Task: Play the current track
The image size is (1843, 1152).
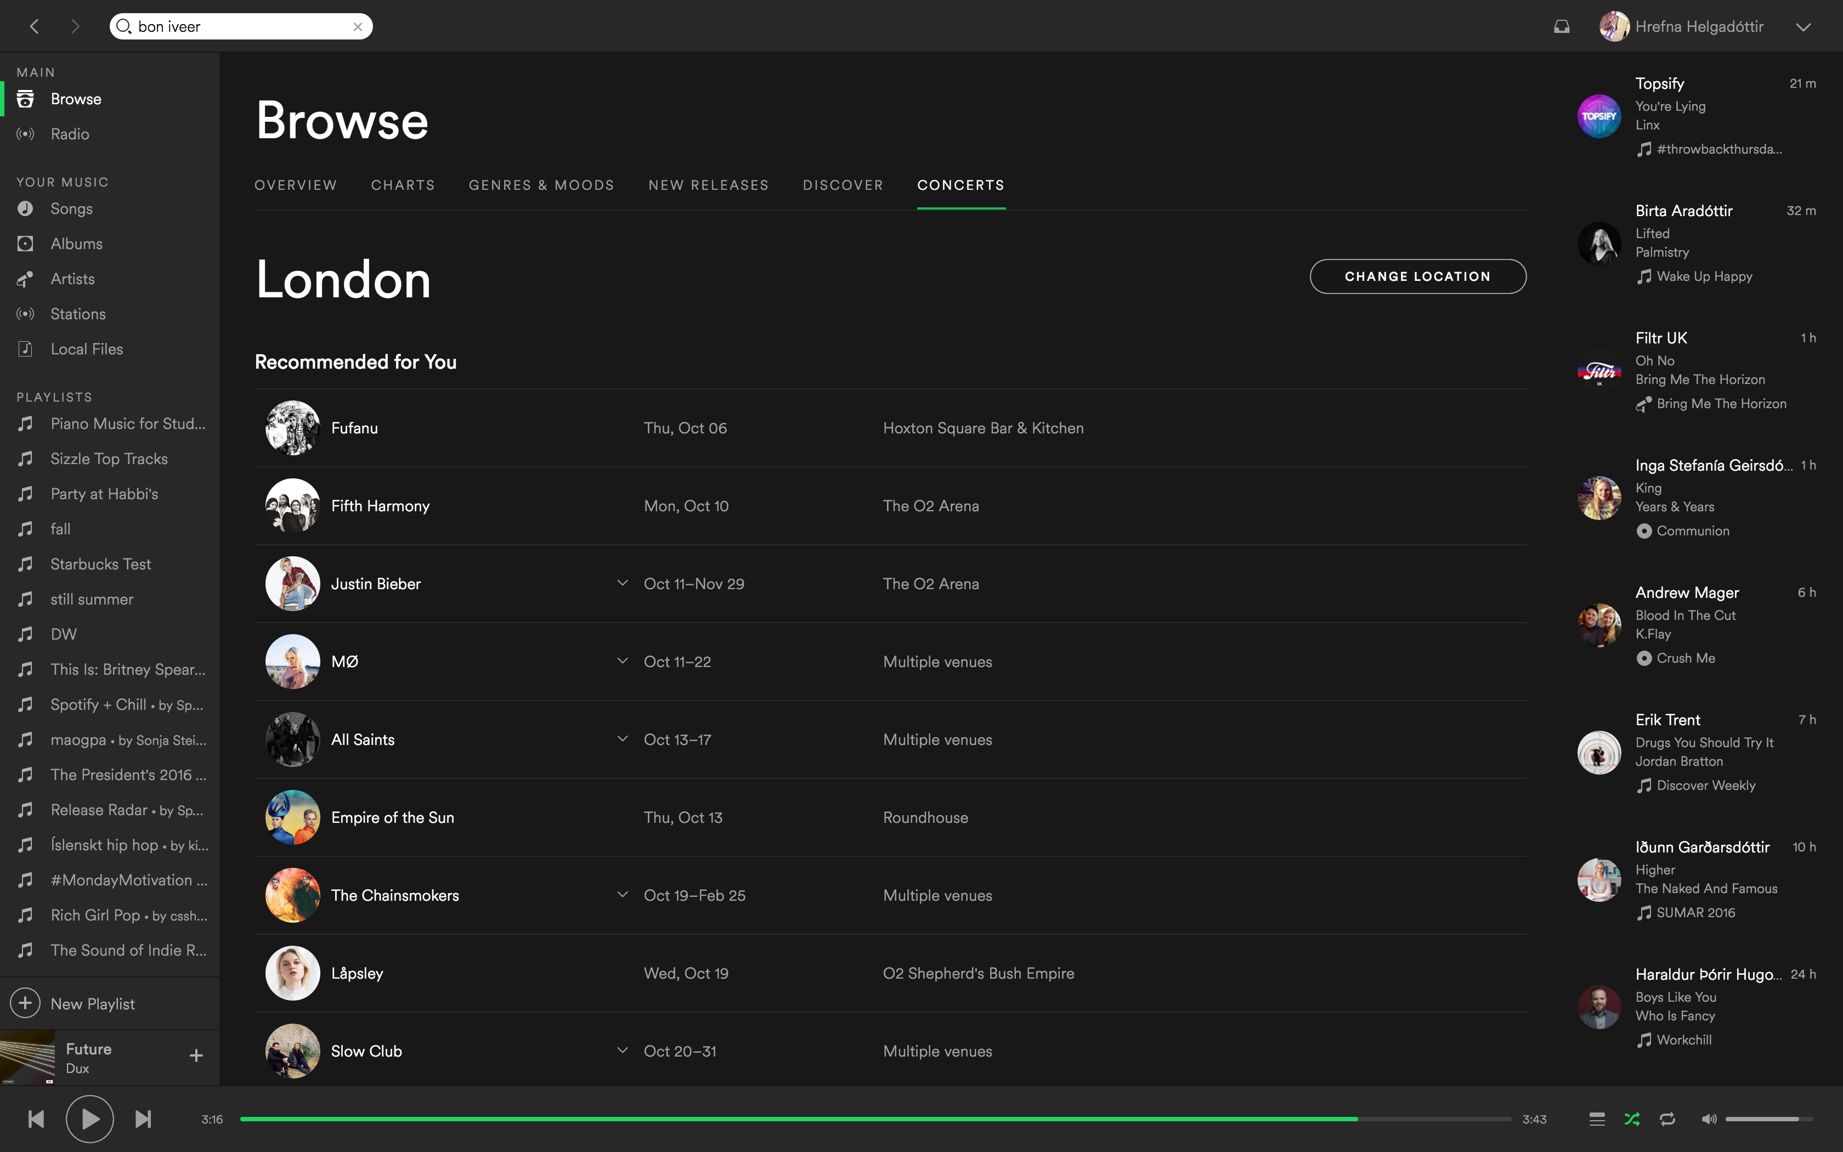Action: click(90, 1119)
